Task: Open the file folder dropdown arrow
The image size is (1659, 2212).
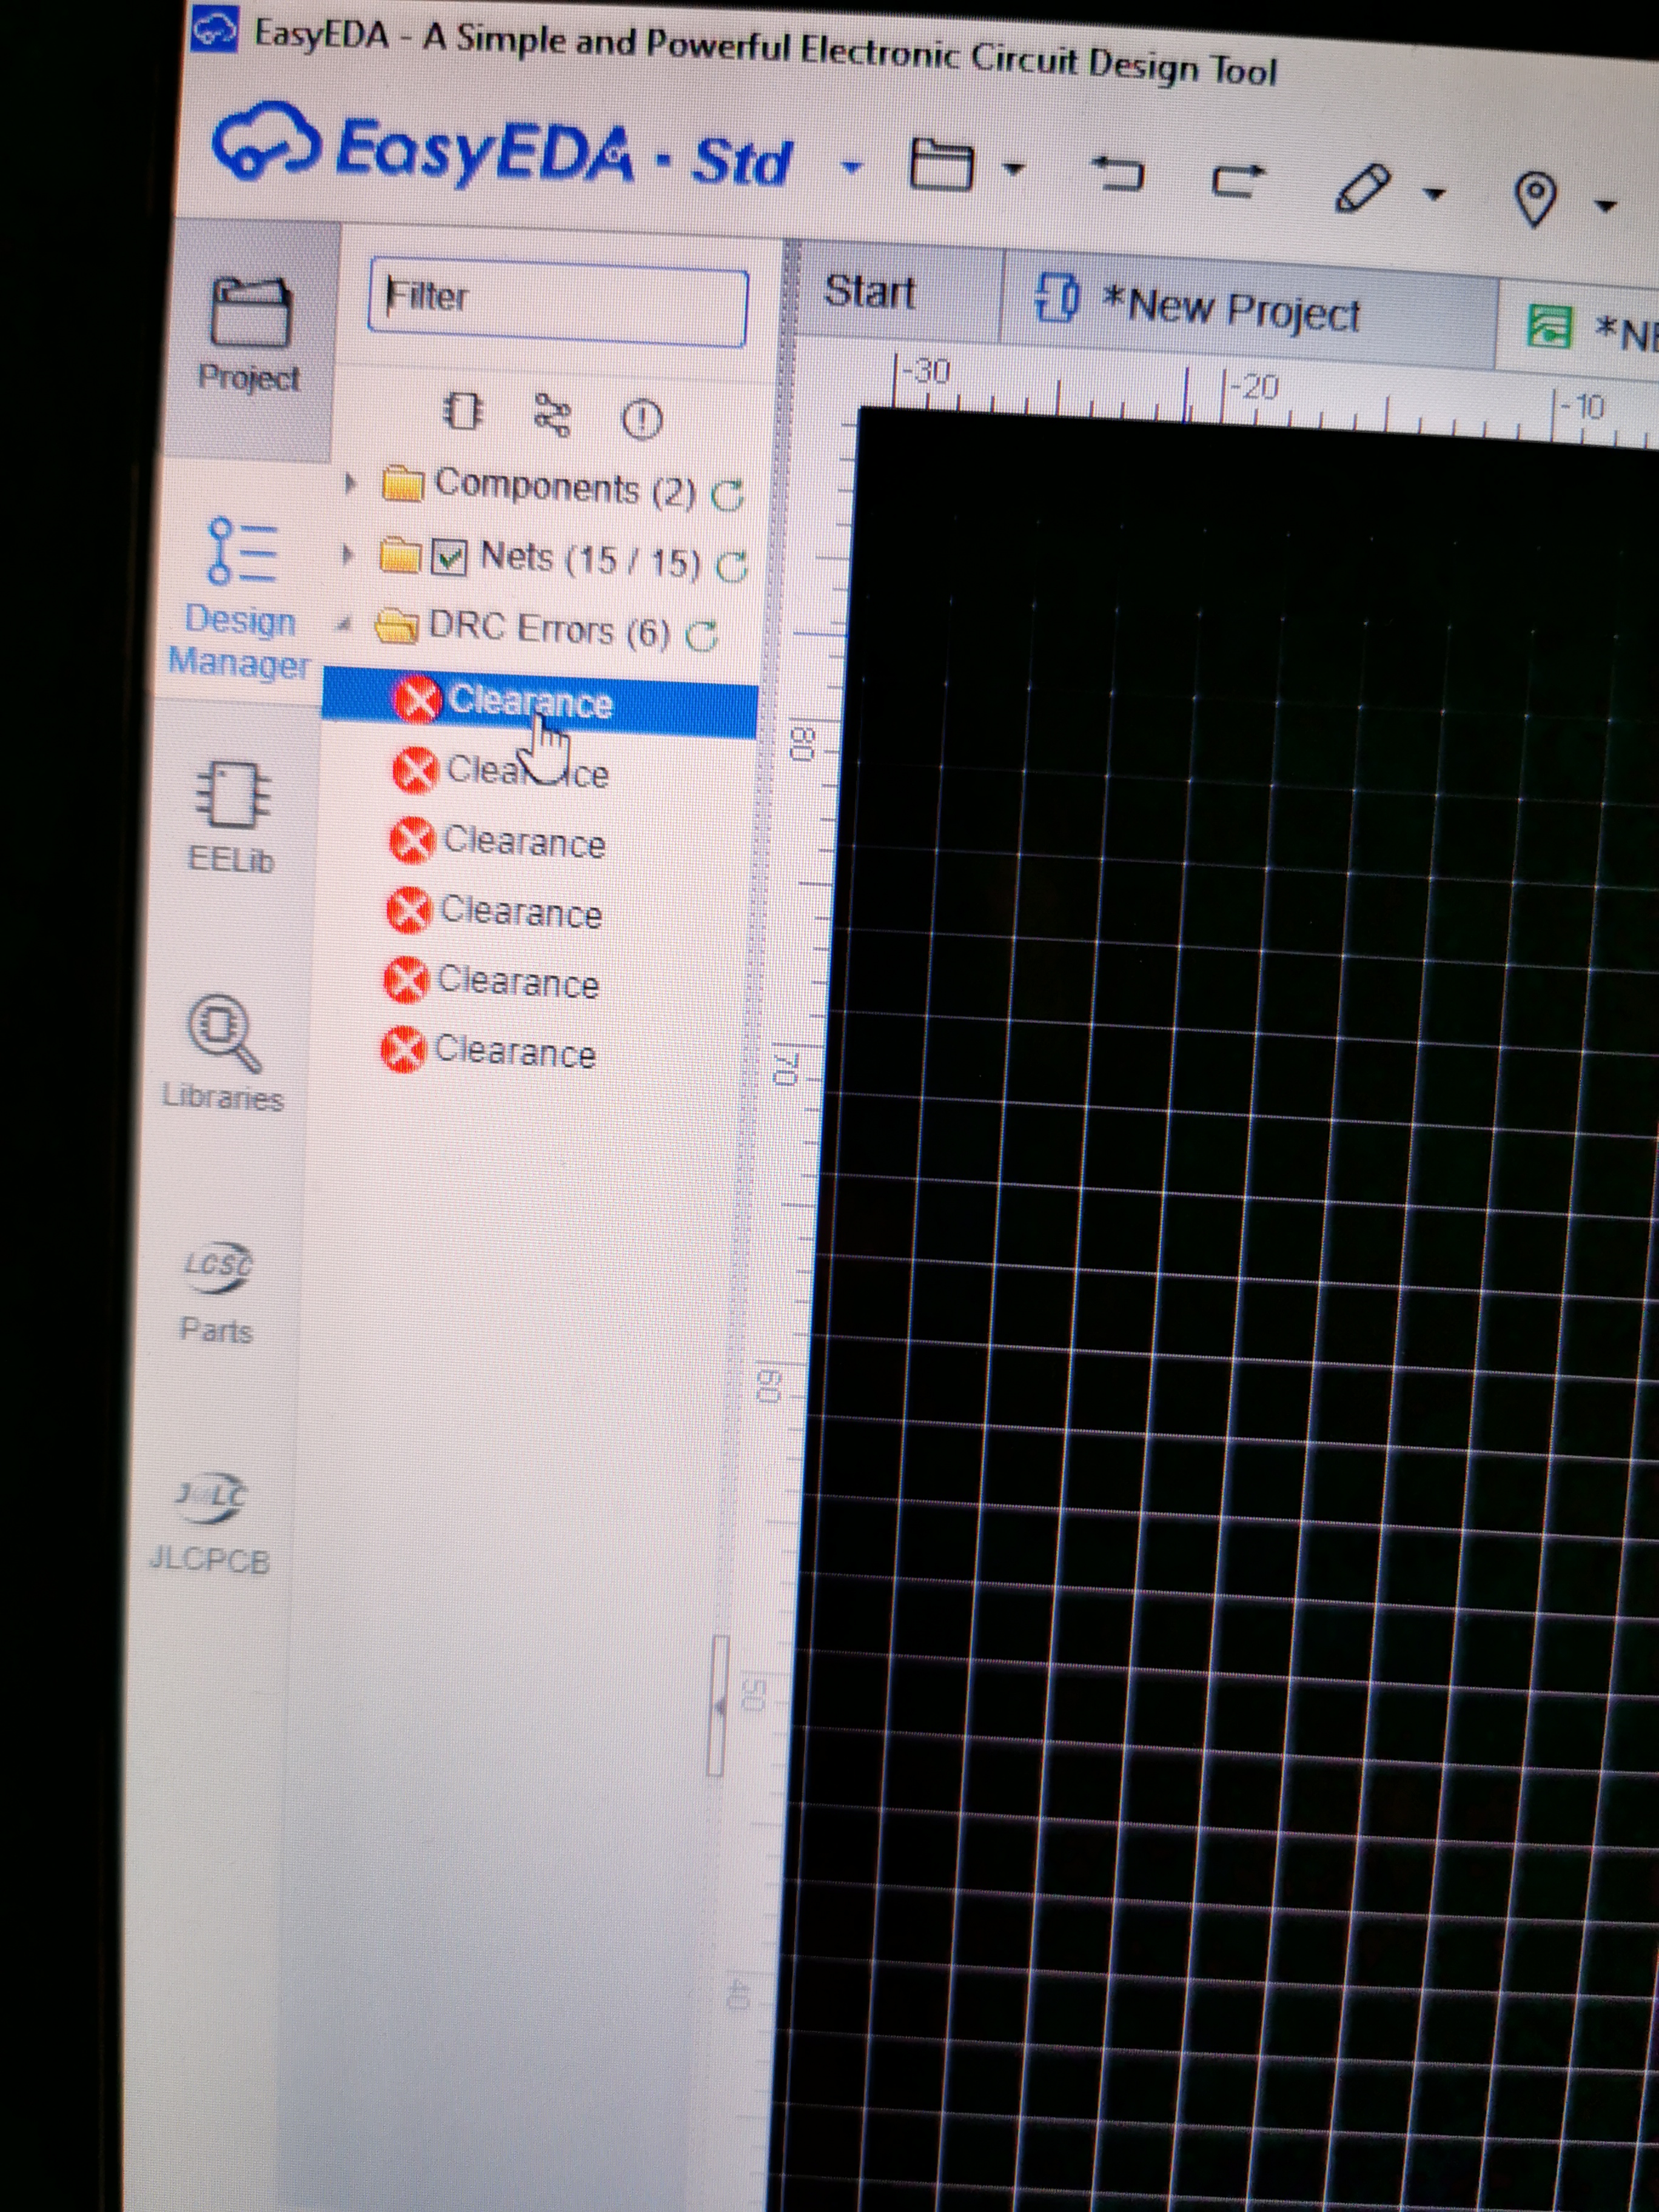Action: click(x=1014, y=169)
